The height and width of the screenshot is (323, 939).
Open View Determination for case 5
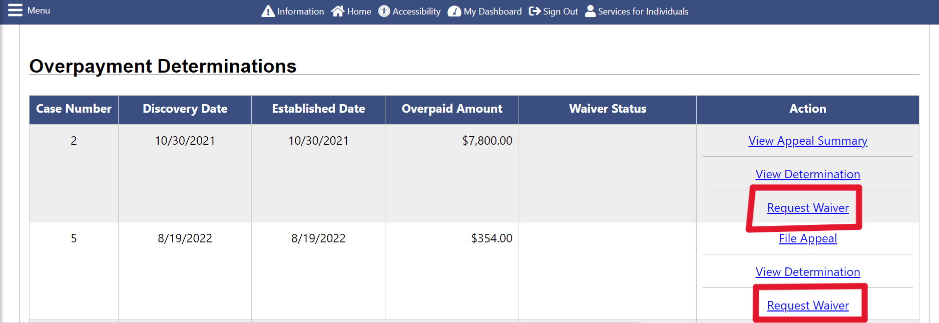807,271
